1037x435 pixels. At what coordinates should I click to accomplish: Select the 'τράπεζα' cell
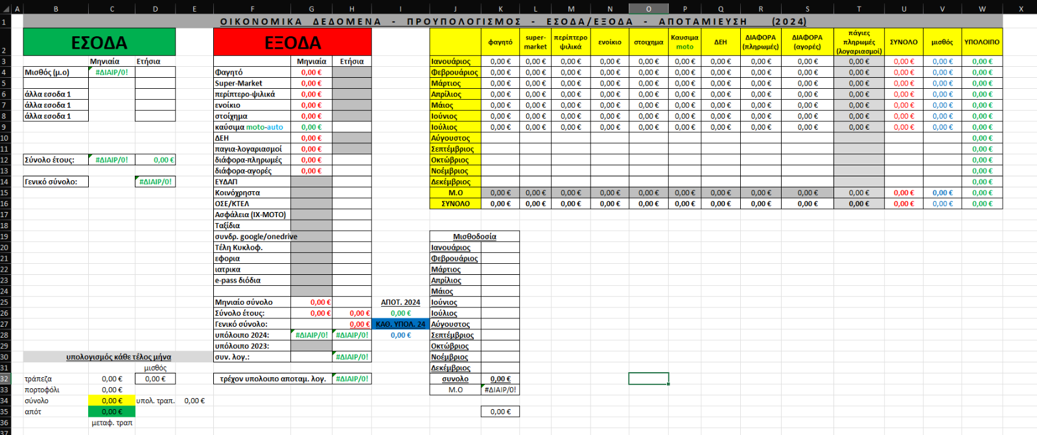pyautogui.click(x=56, y=379)
